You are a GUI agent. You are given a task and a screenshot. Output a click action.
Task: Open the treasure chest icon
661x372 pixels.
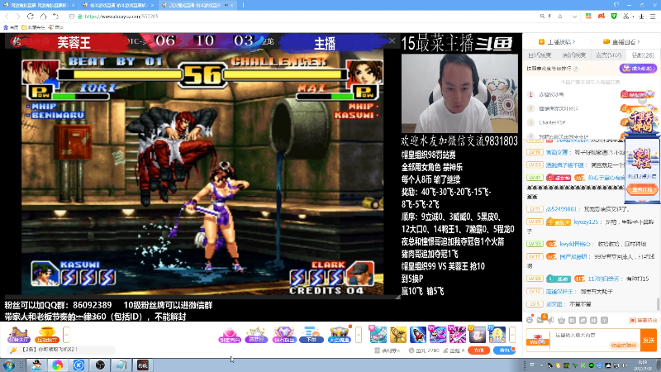340,335
